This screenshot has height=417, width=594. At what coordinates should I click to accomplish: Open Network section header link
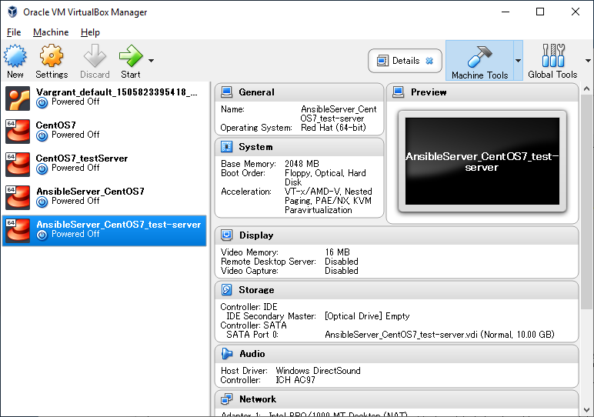[x=258, y=399]
